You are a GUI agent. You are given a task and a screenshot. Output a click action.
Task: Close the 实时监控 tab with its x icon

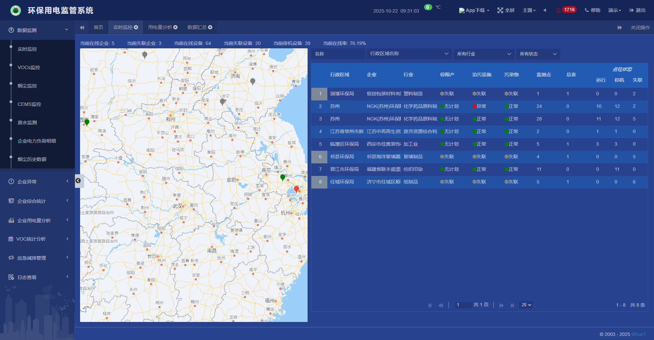136,27
